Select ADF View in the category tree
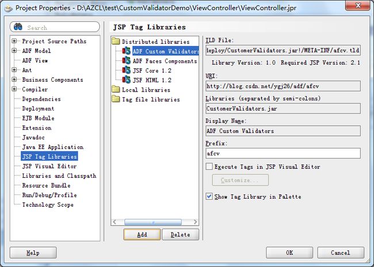Image resolution: width=374 pixels, height=267 pixels. point(35,60)
